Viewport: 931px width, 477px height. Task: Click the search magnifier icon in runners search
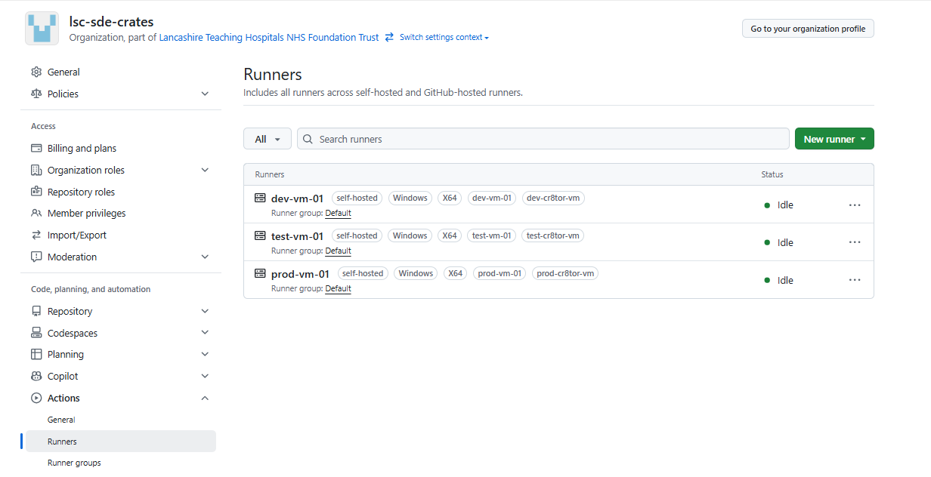coord(308,139)
